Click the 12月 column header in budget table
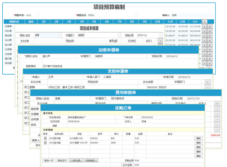This screenshot has height=167, width=227. click(183, 22)
